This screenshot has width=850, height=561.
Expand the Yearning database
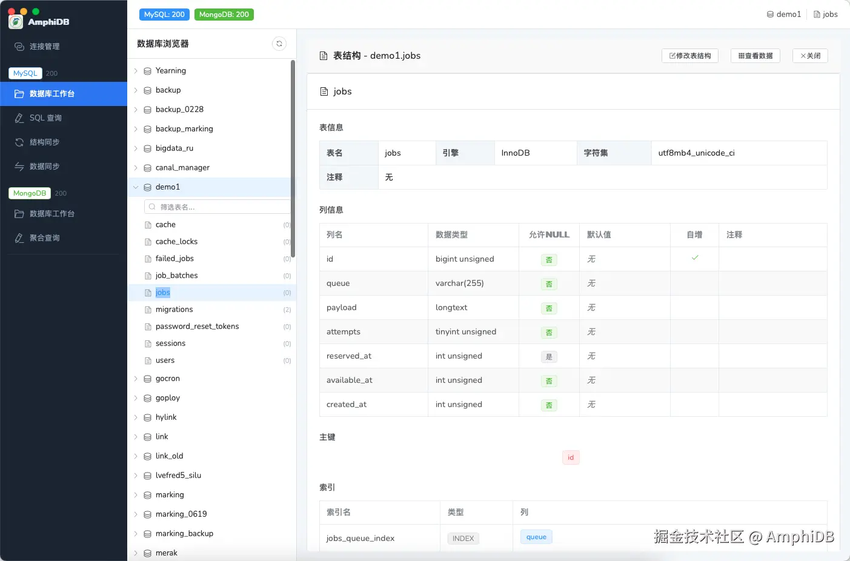[x=136, y=71]
